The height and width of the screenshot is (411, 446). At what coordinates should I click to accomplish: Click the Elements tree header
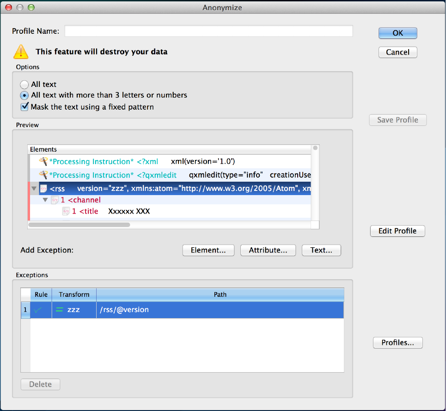coord(170,150)
